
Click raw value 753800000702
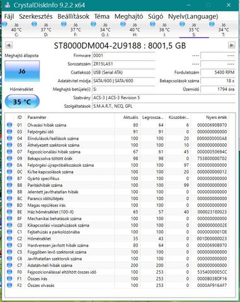point(212,159)
